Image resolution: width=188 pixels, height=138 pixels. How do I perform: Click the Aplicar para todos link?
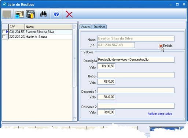point(160,113)
